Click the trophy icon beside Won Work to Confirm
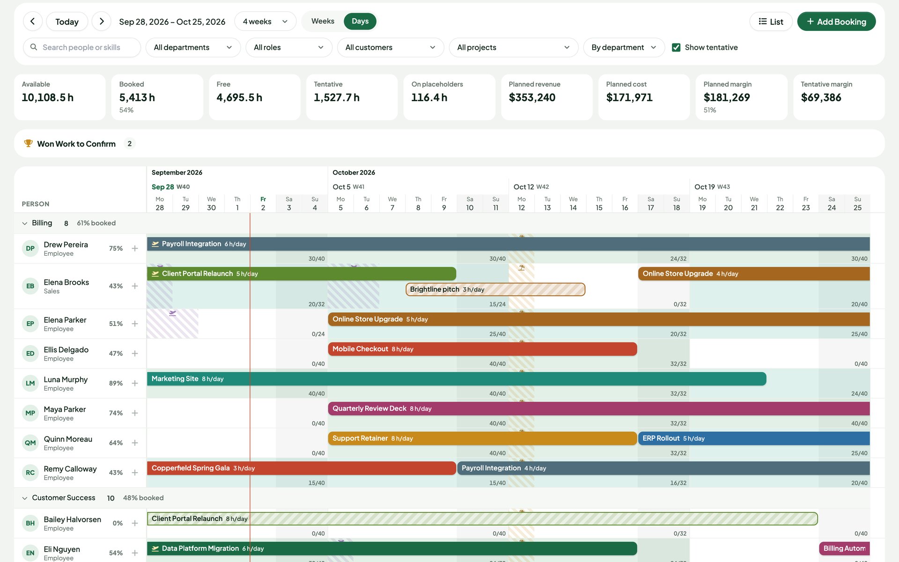 [x=28, y=143]
